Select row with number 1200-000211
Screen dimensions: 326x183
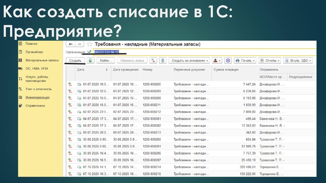[191, 105]
